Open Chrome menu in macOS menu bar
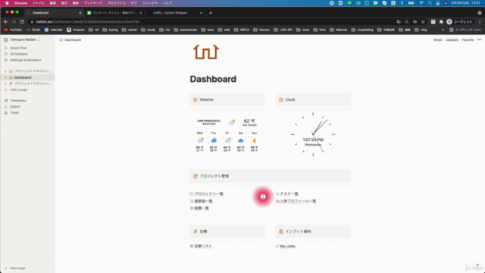The height and width of the screenshot is (273, 485). pyautogui.click(x=20, y=3)
